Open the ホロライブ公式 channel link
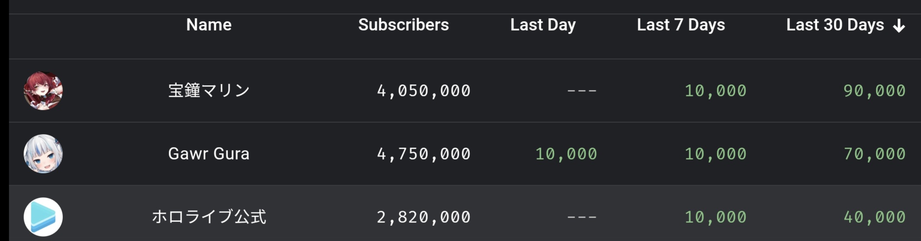Screen dimensions: 921x241 [208, 217]
